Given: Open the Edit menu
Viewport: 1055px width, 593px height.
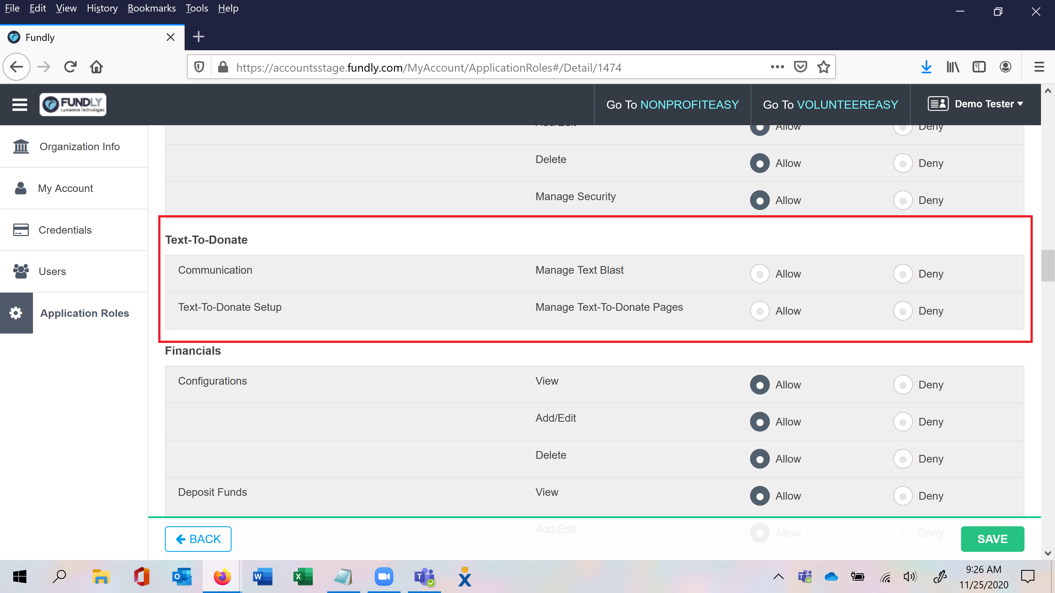Looking at the screenshot, I should coord(38,8).
